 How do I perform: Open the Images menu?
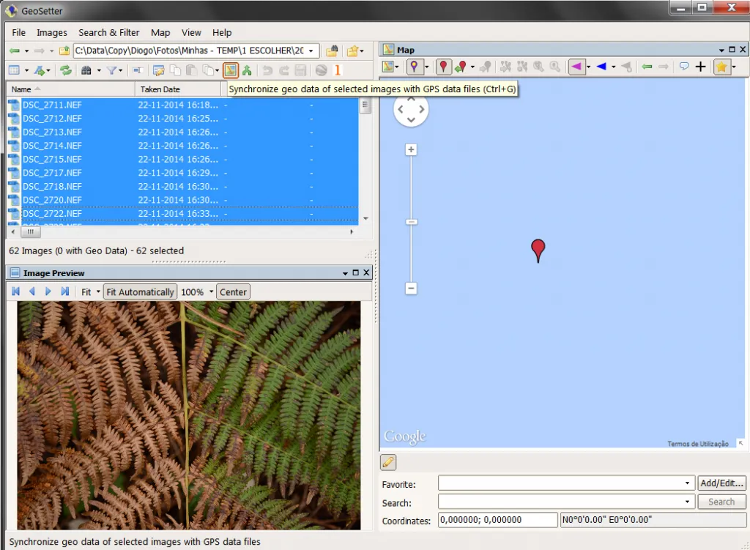pyautogui.click(x=52, y=32)
